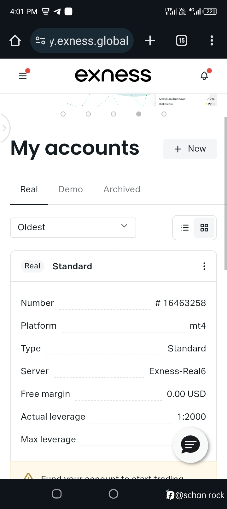Select the third carousel dot
227x509 pixels.
tap(113, 114)
